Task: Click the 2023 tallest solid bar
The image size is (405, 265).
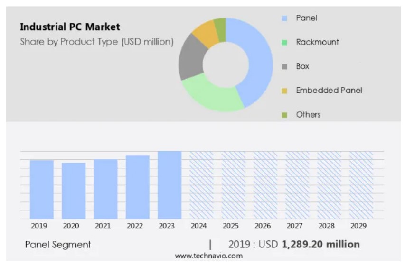Action: click(x=170, y=185)
